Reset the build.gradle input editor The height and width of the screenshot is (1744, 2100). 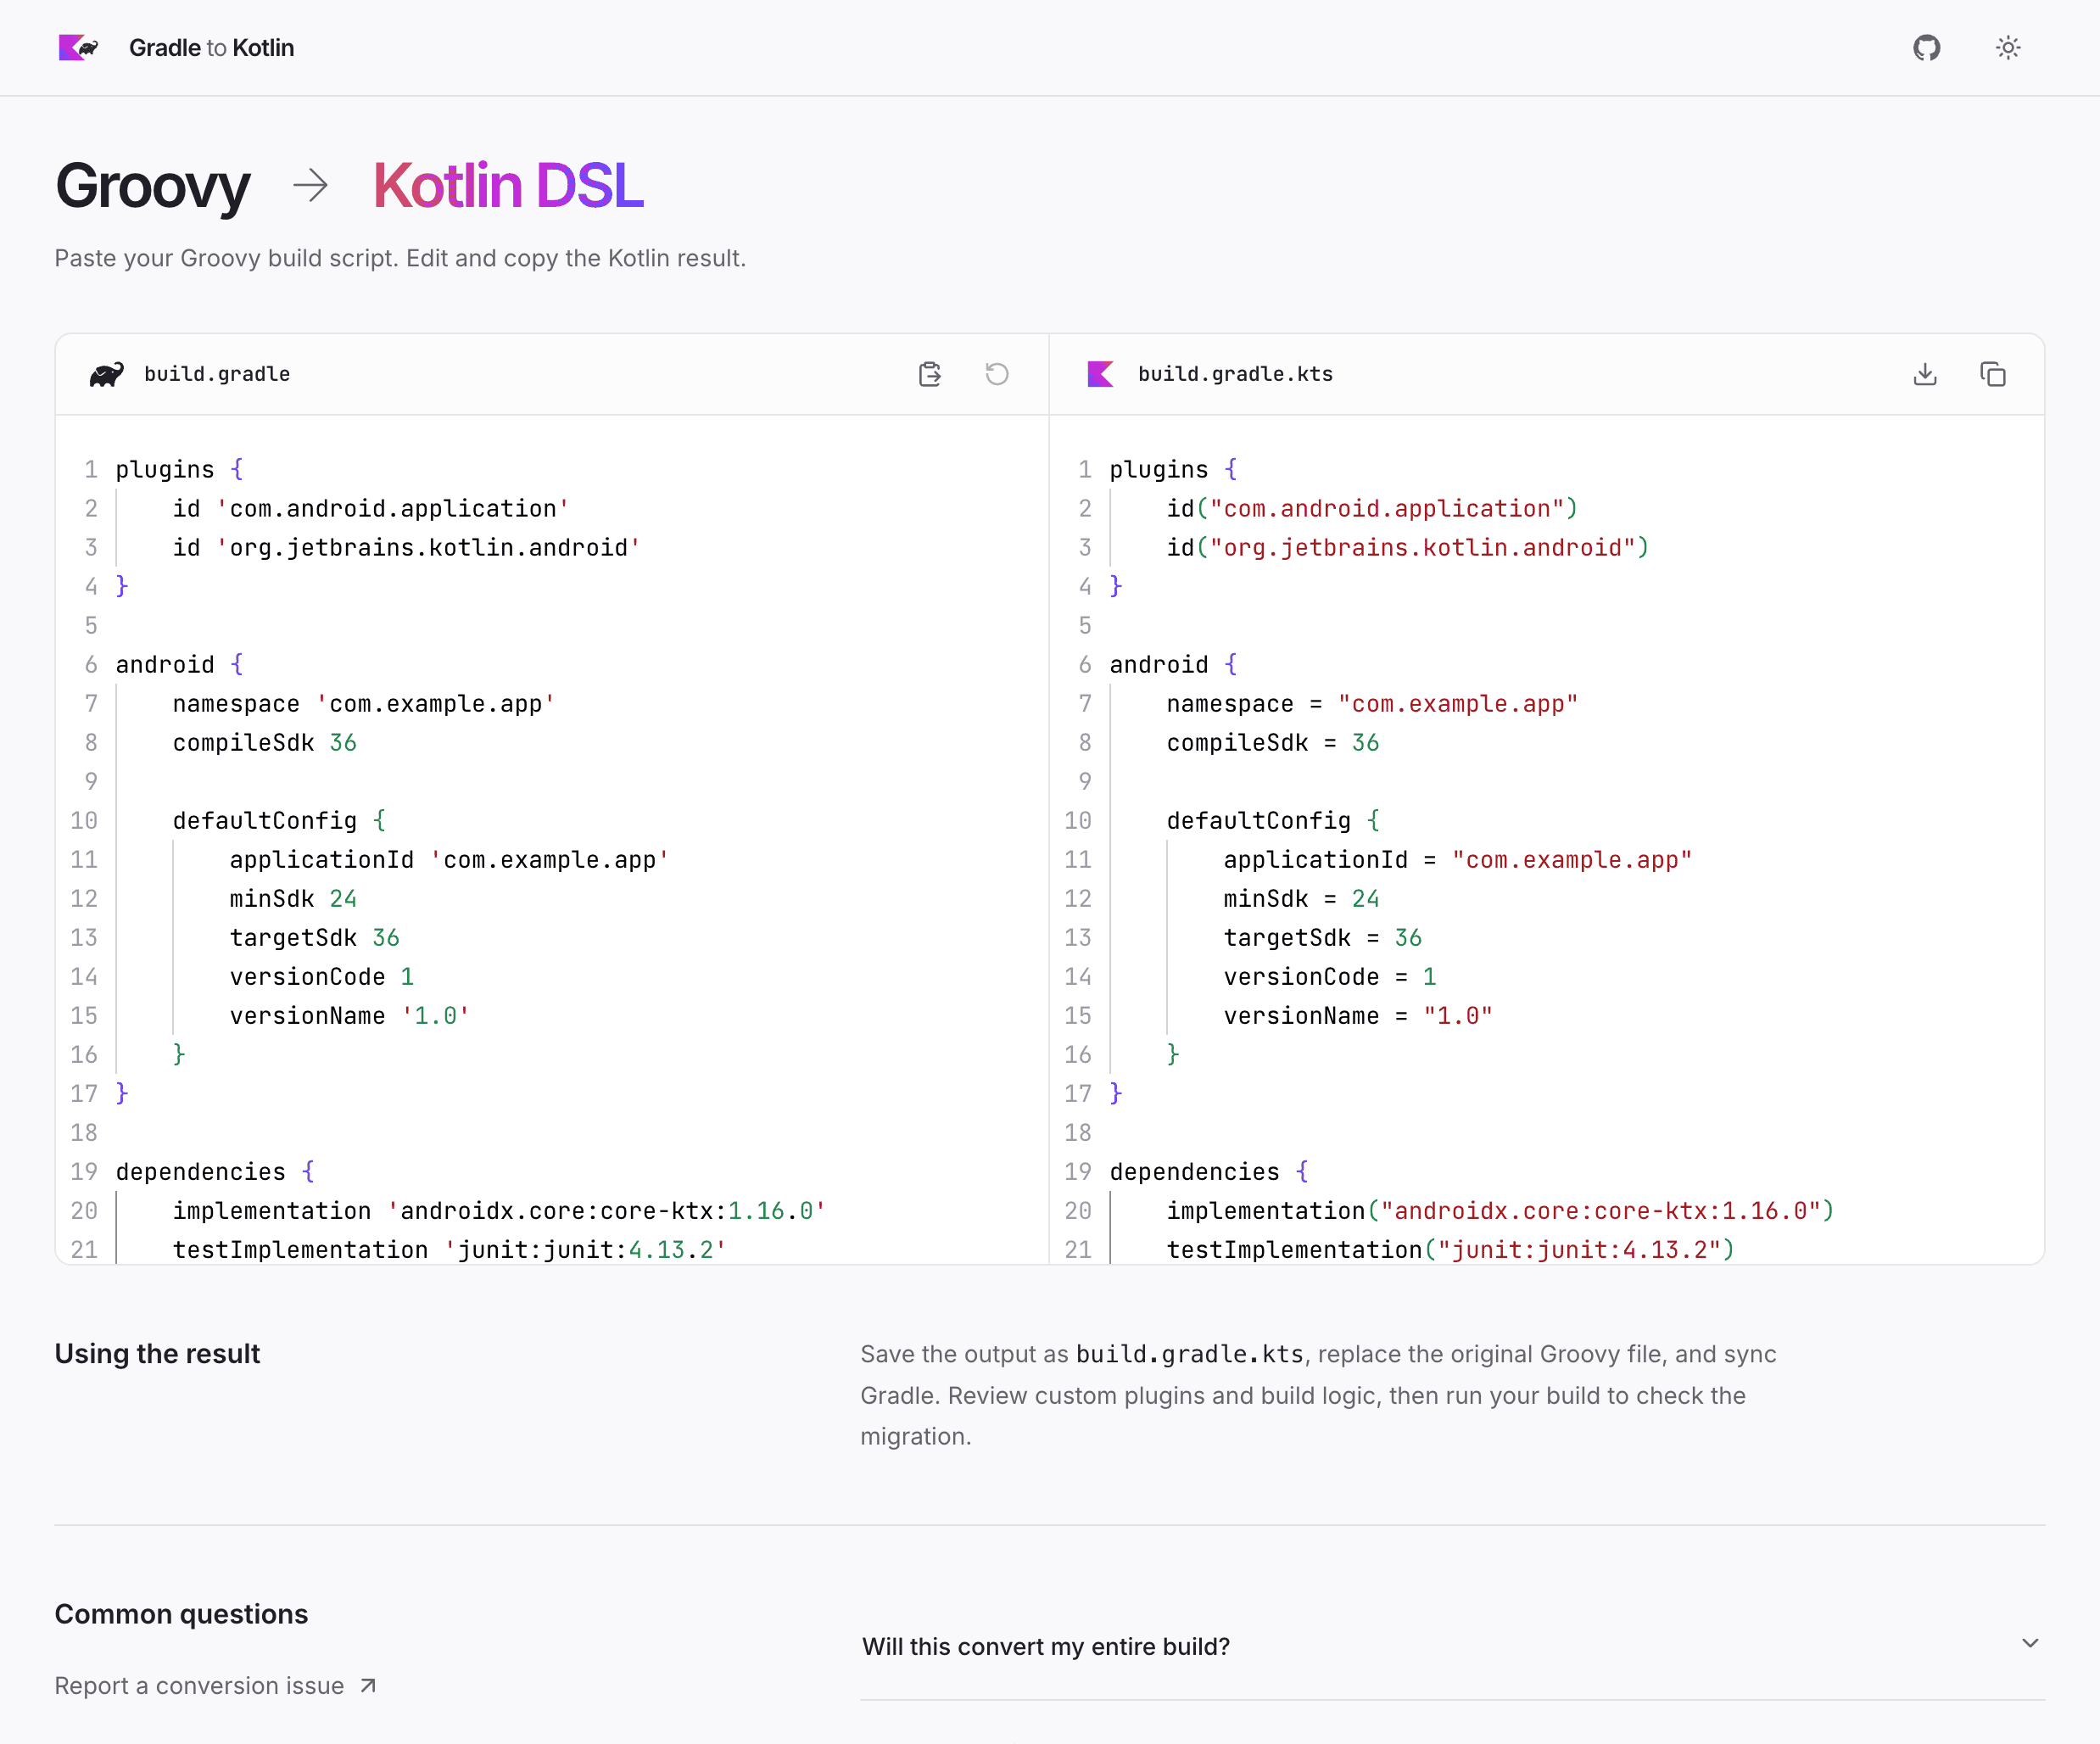(x=997, y=374)
